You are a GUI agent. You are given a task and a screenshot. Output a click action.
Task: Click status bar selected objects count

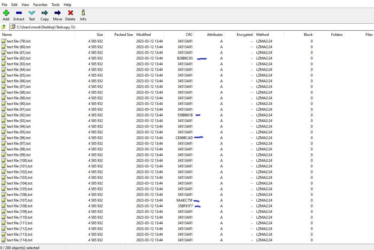[20, 248]
